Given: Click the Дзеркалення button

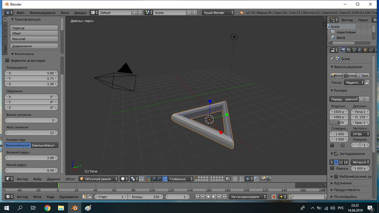Looking at the screenshot, I should (34, 46).
